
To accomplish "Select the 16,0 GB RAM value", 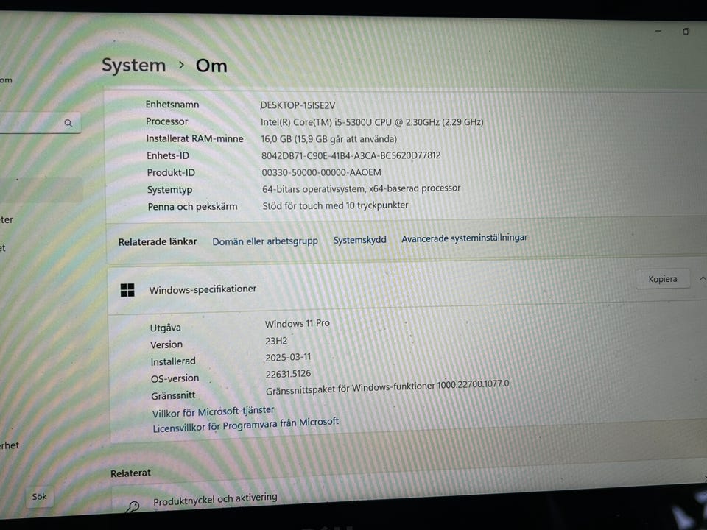I will (x=328, y=139).
